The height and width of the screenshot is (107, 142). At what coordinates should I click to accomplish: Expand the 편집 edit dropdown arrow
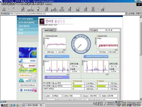pos(98,9)
